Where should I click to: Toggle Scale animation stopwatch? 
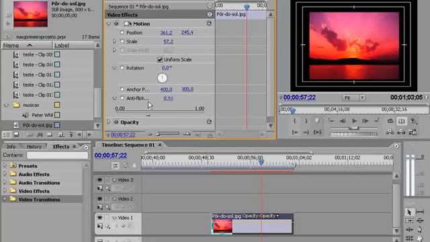(122, 41)
